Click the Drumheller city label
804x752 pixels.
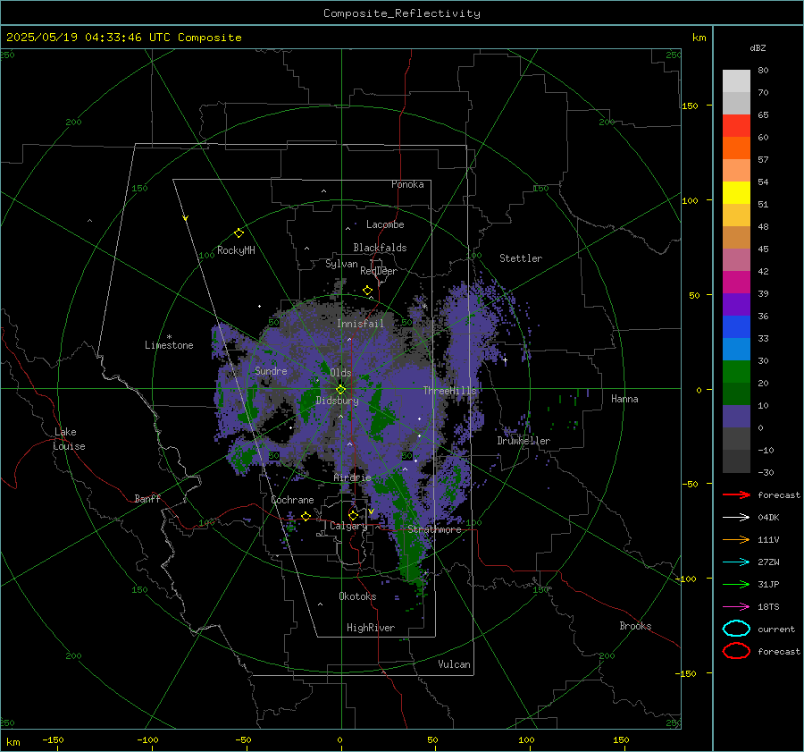pyautogui.click(x=523, y=441)
